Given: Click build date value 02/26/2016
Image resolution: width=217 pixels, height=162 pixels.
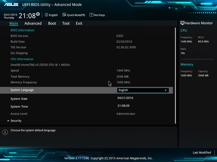Looking at the screenshot, I should pyautogui.click(x=124, y=42).
